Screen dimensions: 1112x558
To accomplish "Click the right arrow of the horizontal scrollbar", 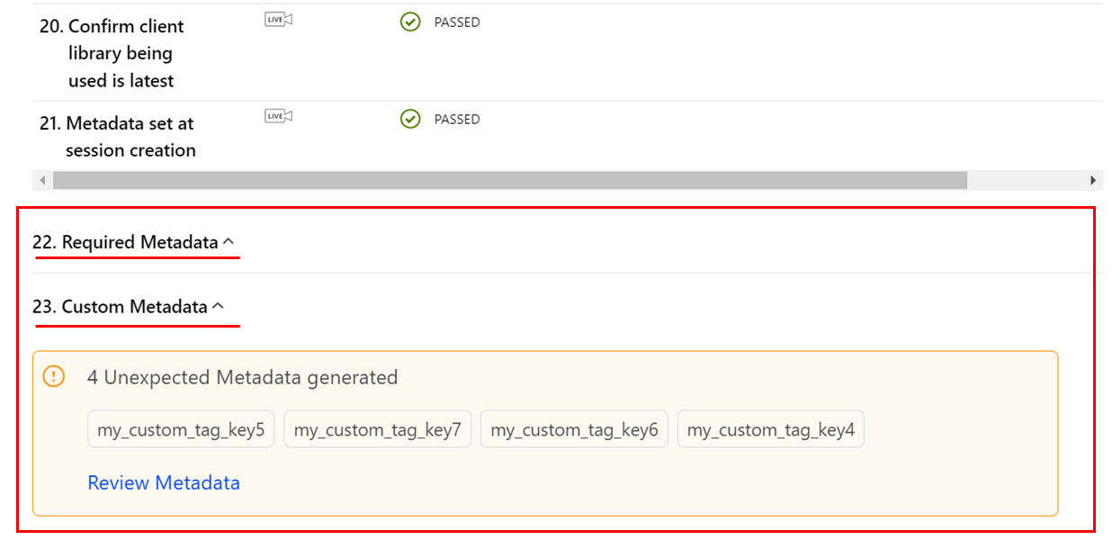I will (1093, 180).
